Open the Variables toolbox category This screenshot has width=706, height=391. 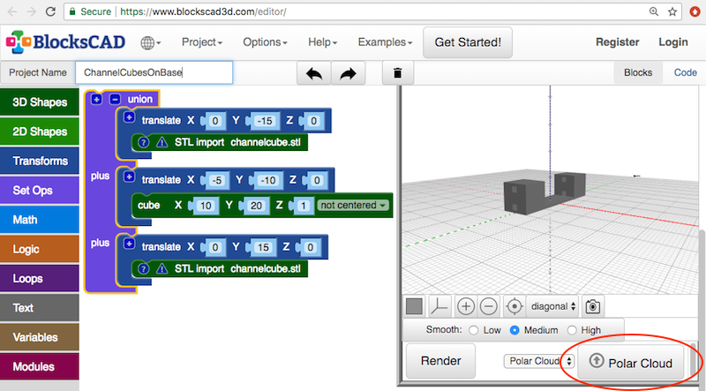40,337
